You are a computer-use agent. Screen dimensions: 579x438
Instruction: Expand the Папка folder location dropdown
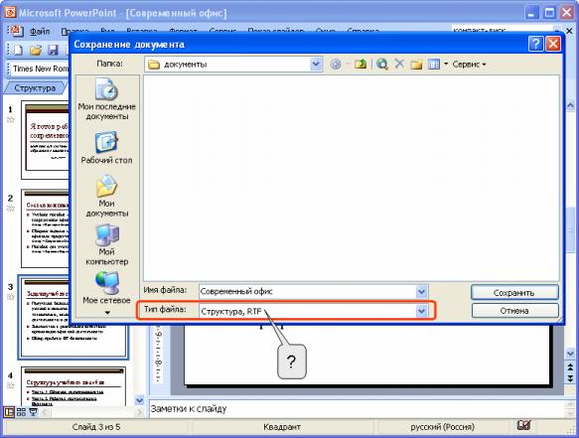[316, 65]
